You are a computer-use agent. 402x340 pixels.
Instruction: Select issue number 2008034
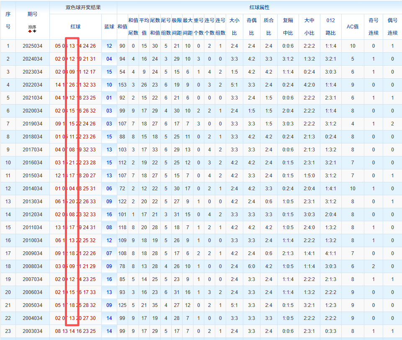32,266
